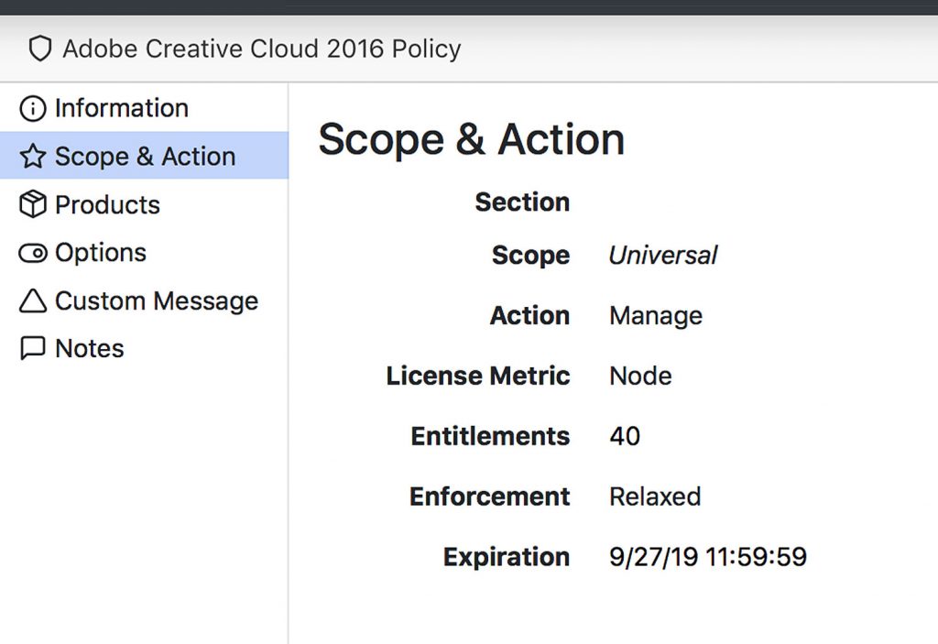Click the Adobe Creative Cloud 2016 Policy title

click(x=261, y=49)
